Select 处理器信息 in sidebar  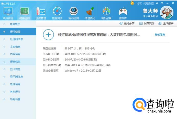[18, 39]
